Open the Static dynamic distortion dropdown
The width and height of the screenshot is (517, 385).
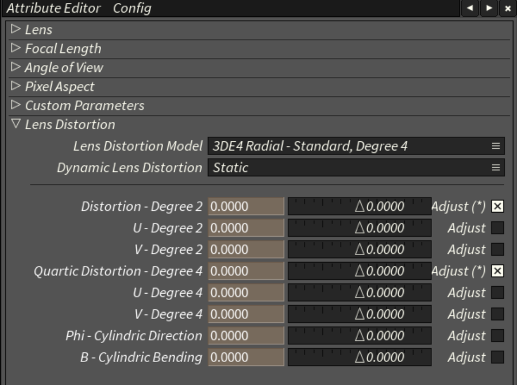349,168
